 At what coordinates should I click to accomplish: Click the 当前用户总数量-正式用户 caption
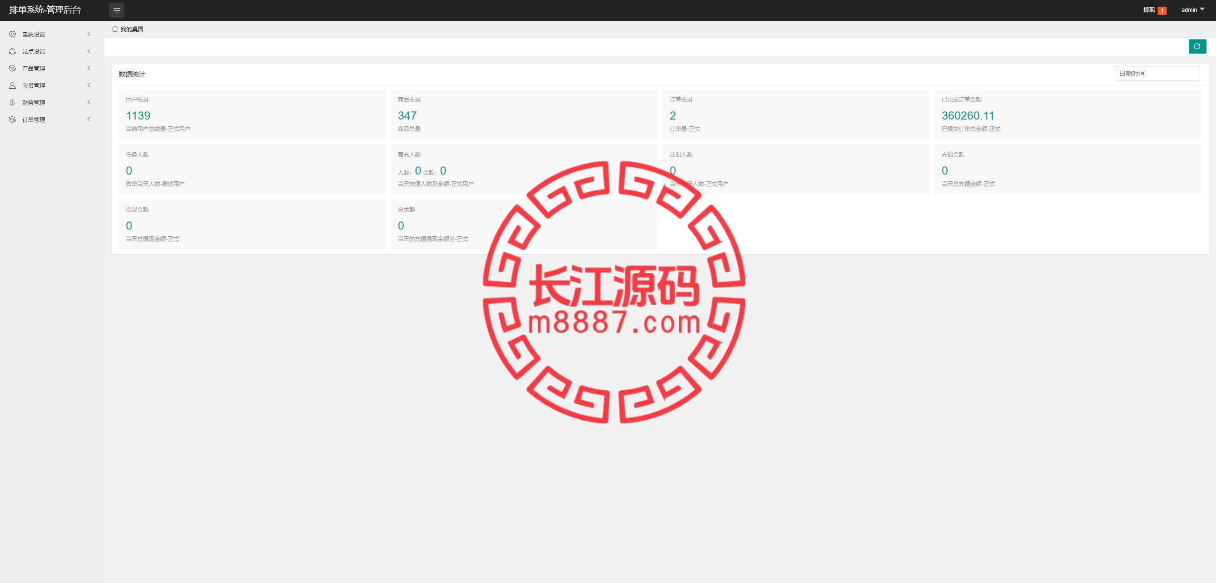(158, 129)
